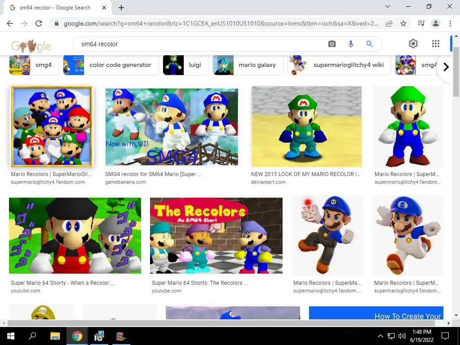This screenshot has height=345, width=460.
Task: Open the Windows Start menu
Action: tap(11, 336)
